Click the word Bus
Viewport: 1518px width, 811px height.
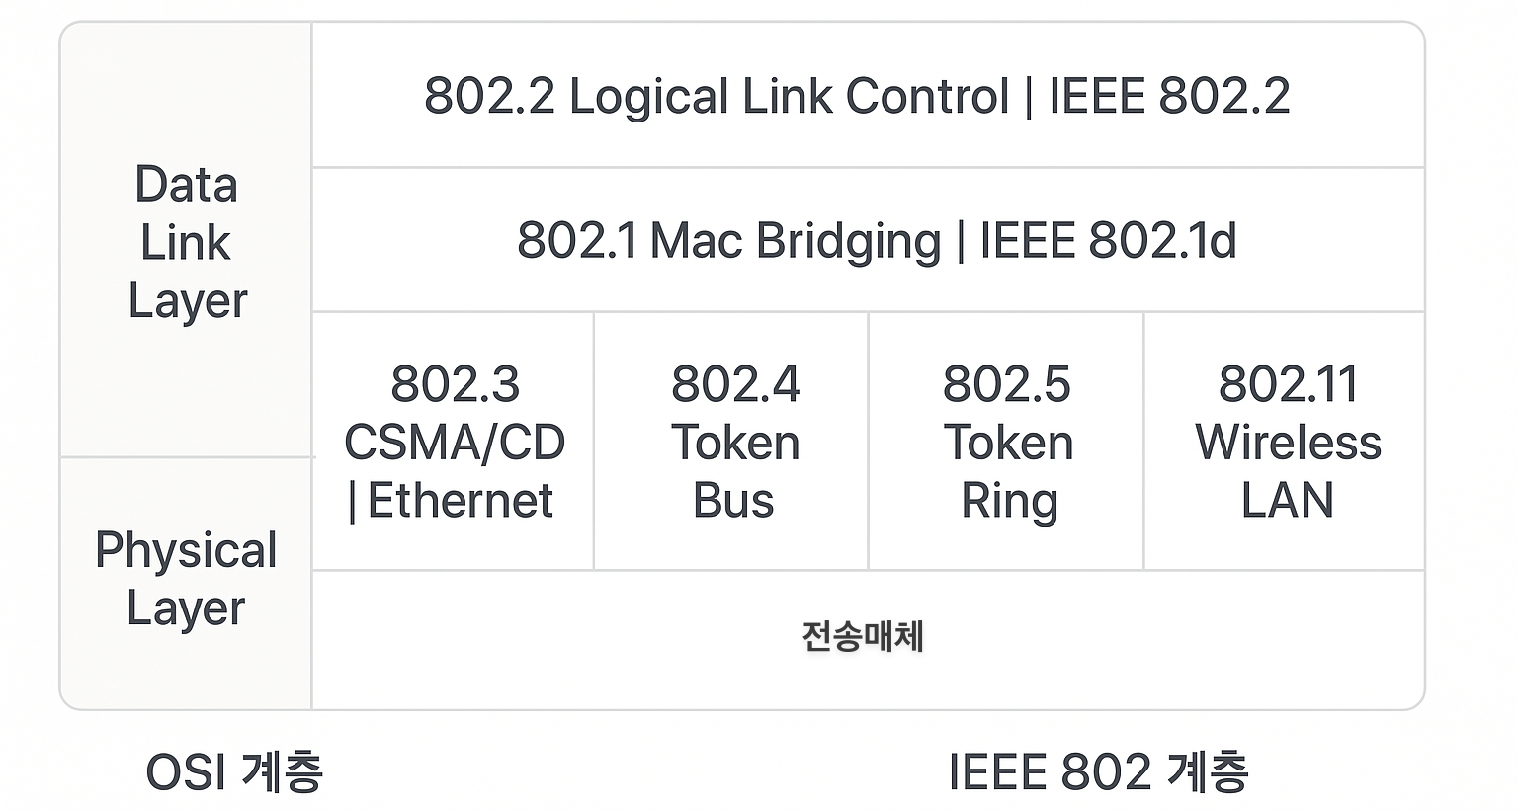click(x=733, y=501)
